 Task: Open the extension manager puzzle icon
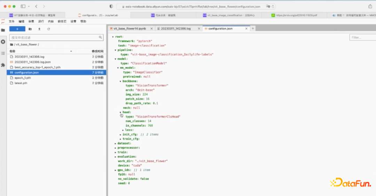(3, 65)
